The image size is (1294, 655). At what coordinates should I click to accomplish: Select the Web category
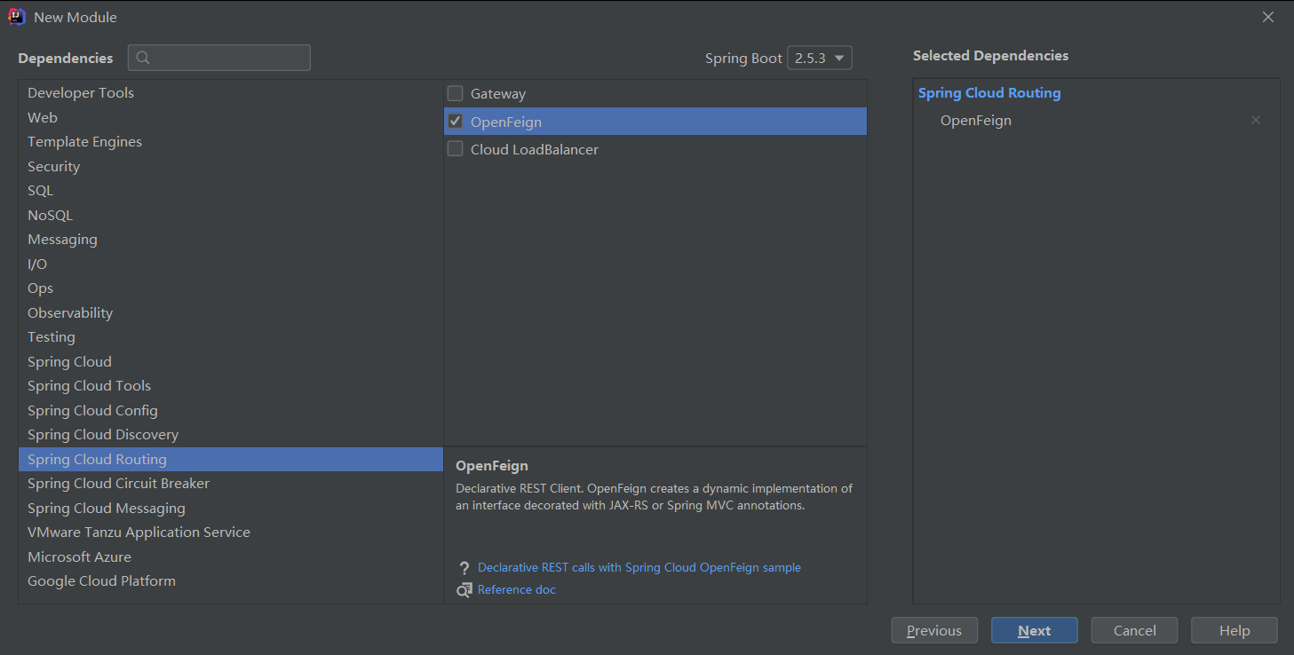pos(231,117)
